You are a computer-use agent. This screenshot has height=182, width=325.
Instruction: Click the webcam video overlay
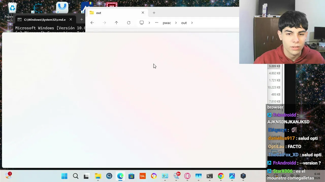(282, 32)
